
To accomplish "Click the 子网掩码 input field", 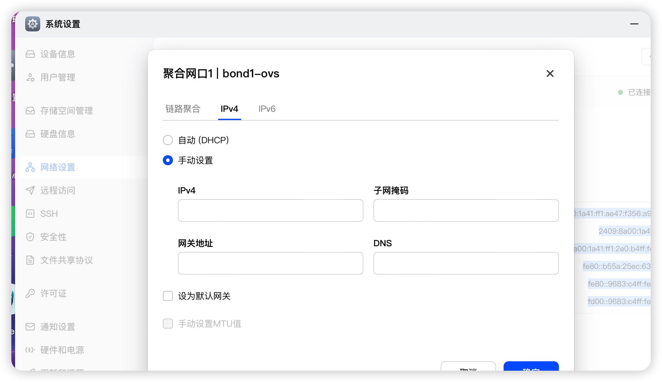I will point(466,210).
